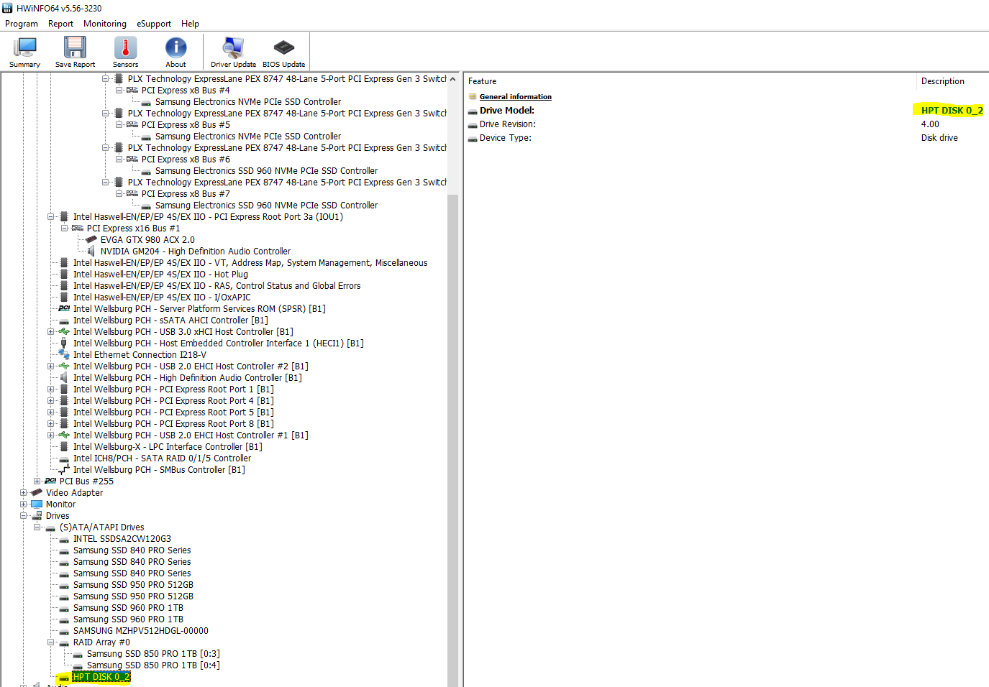Image resolution: width=989 pixels, height=687 pixels.
Task: Collapse the Drives node
Action: (24, 516)
